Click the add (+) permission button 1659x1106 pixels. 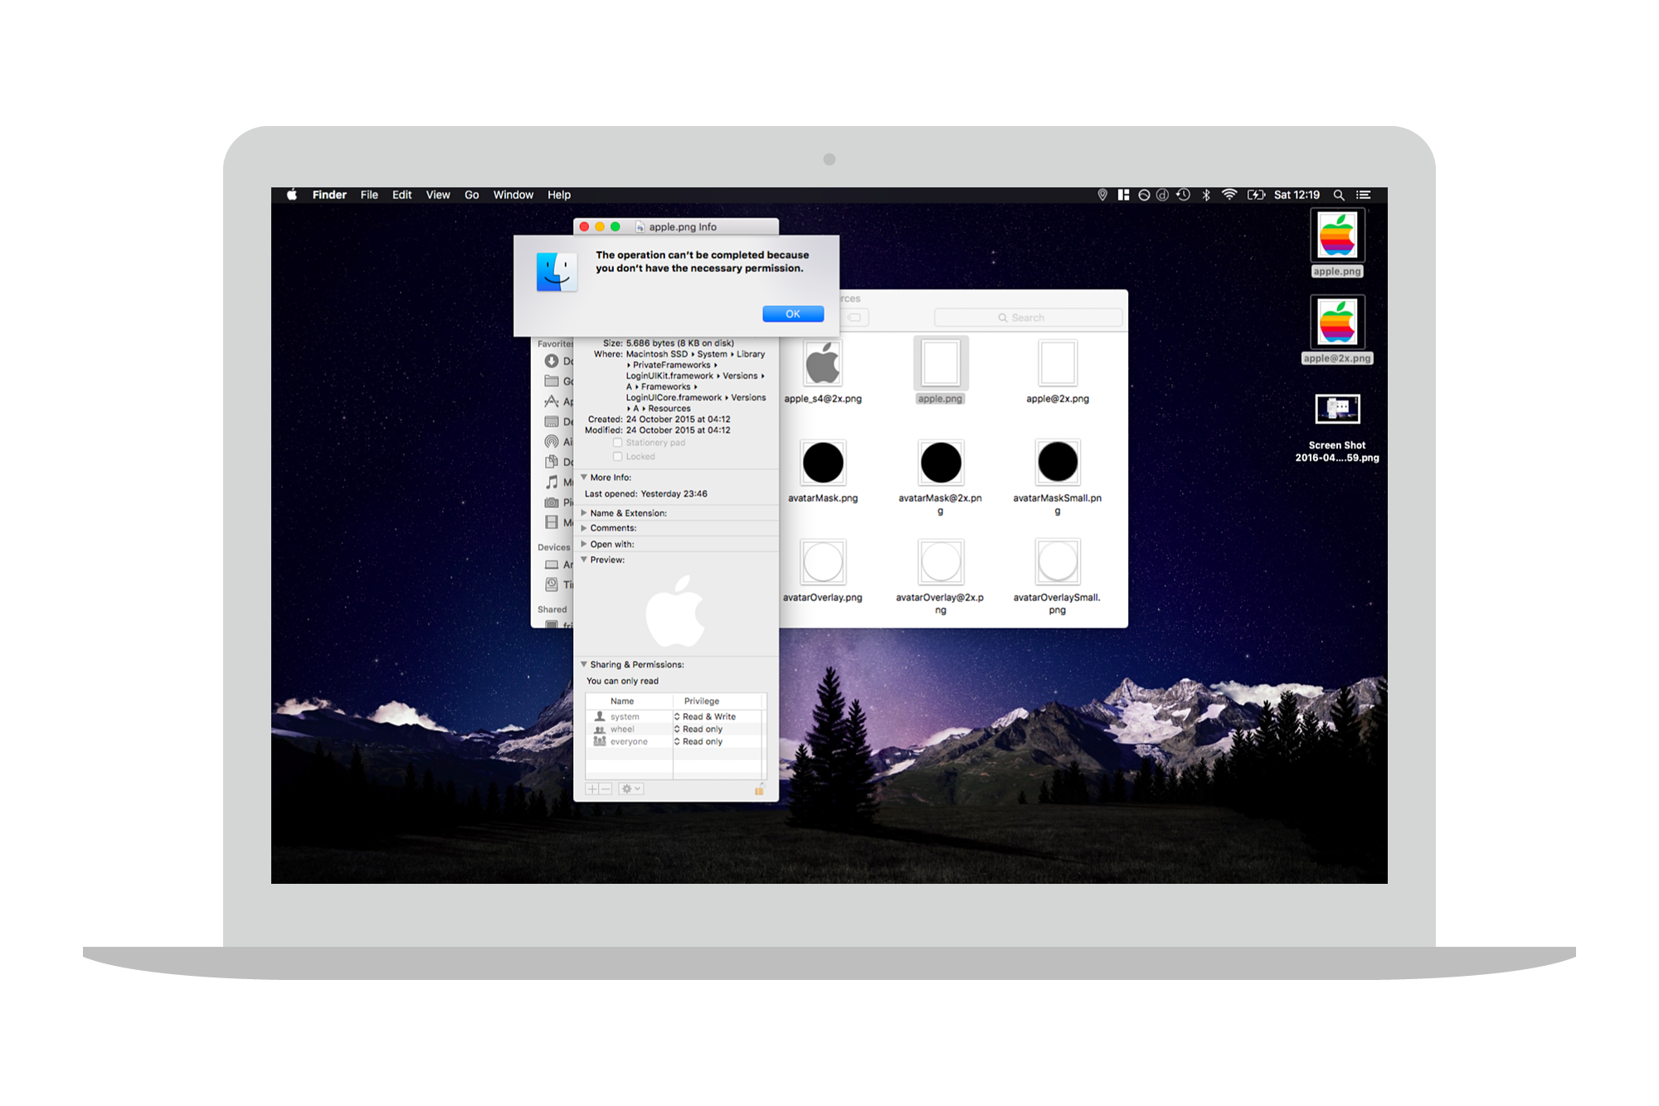tap(592, 788)
